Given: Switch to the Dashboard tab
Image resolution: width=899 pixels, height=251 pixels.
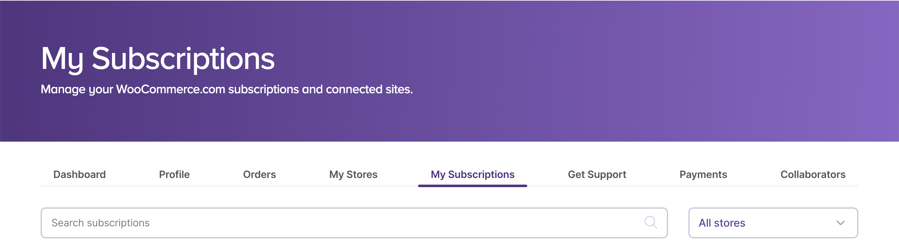Looking at the screenshot, I should (x=80, y=174).
